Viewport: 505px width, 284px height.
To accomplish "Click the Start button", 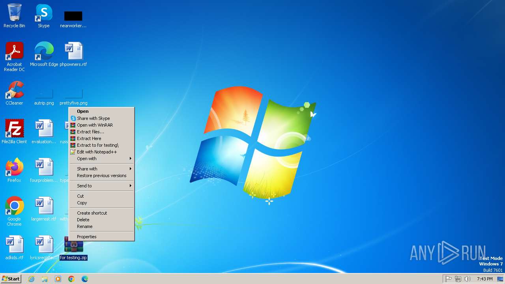I will [11, 279].
